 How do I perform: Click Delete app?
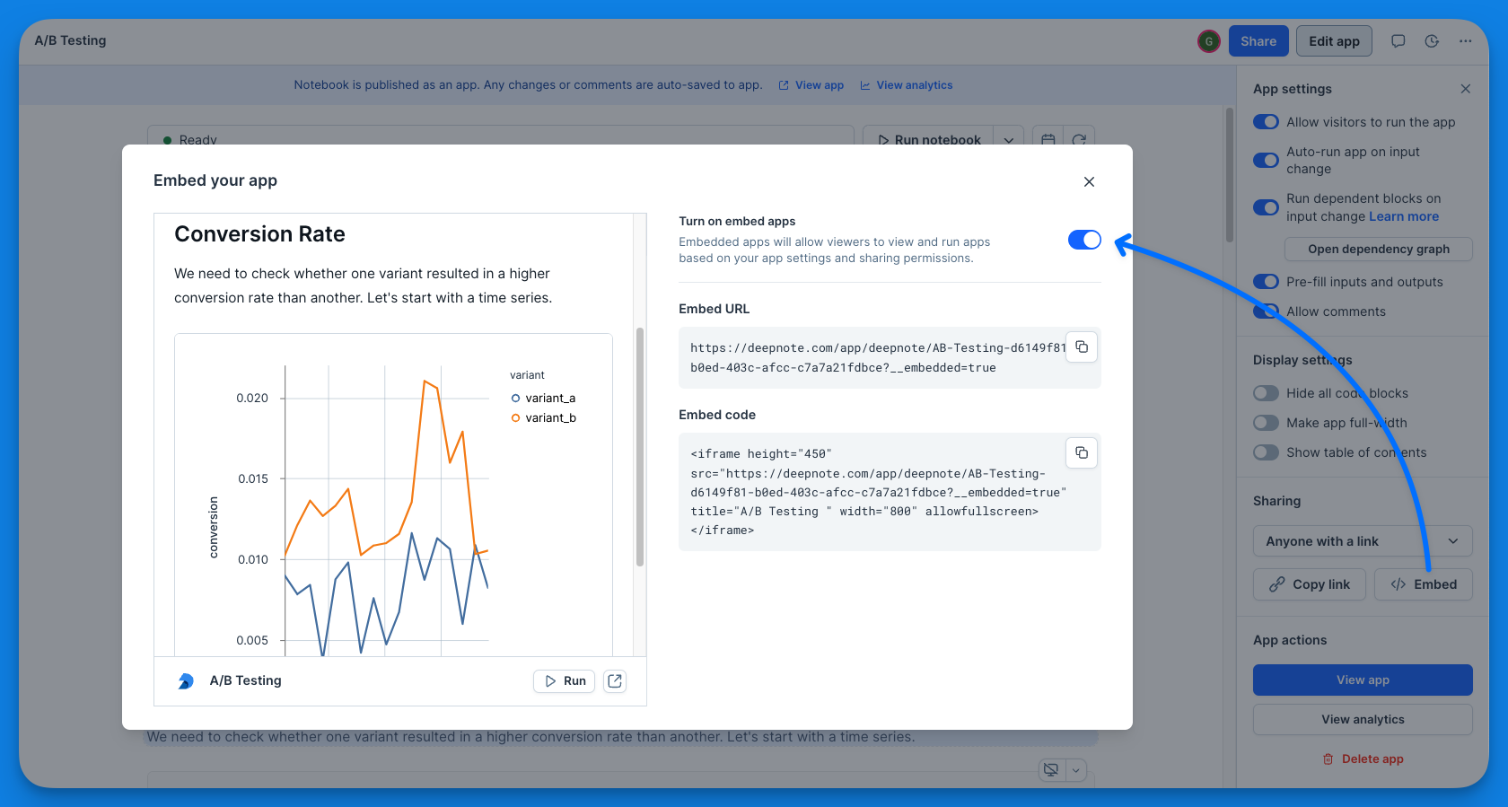(x=1363, y=759)
